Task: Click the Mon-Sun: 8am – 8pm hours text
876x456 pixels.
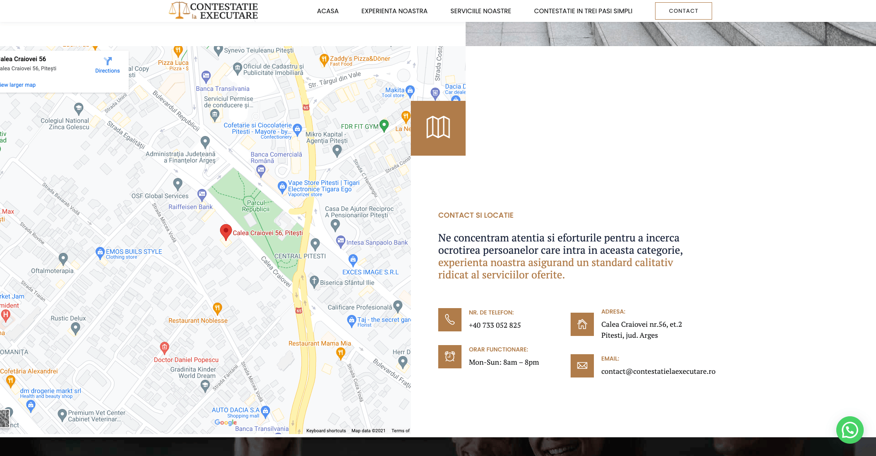Action: point(504,362)
